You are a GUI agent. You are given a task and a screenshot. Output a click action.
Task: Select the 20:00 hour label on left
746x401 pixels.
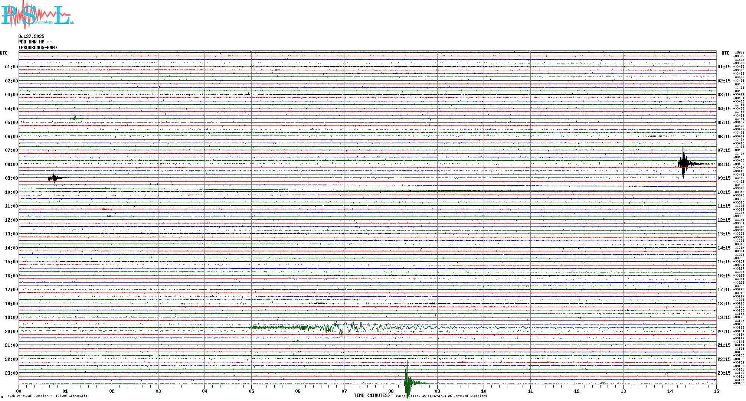pyautogui.click(x=11, y=332)
